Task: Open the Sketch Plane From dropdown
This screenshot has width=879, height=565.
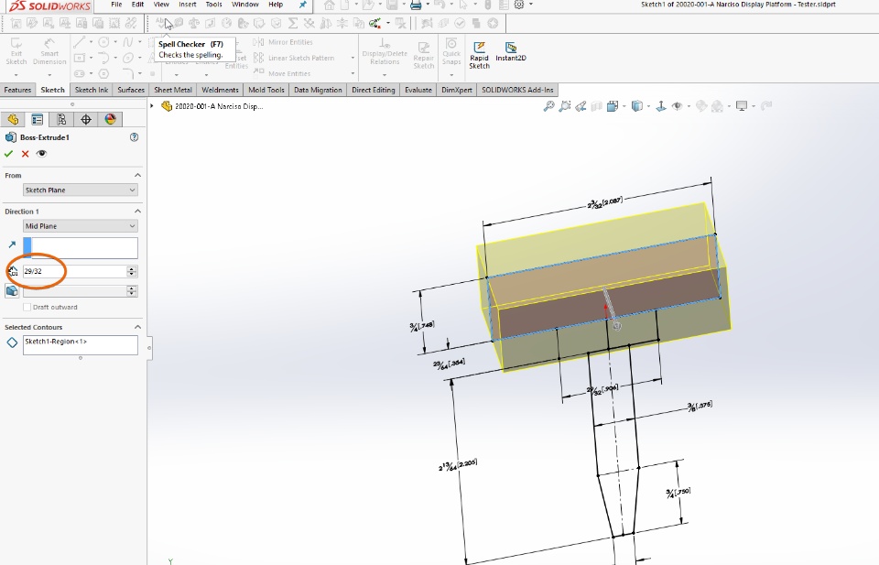Action: [81, 190]
